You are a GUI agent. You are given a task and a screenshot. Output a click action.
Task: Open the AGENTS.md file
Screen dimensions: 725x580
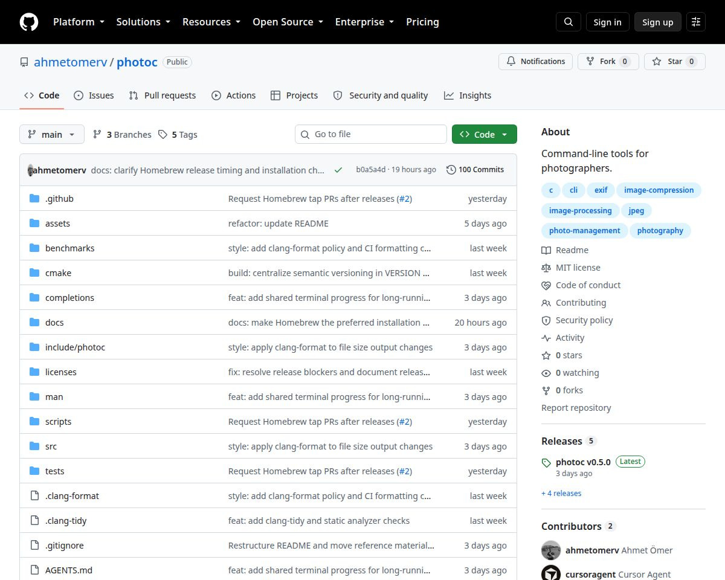69,570
